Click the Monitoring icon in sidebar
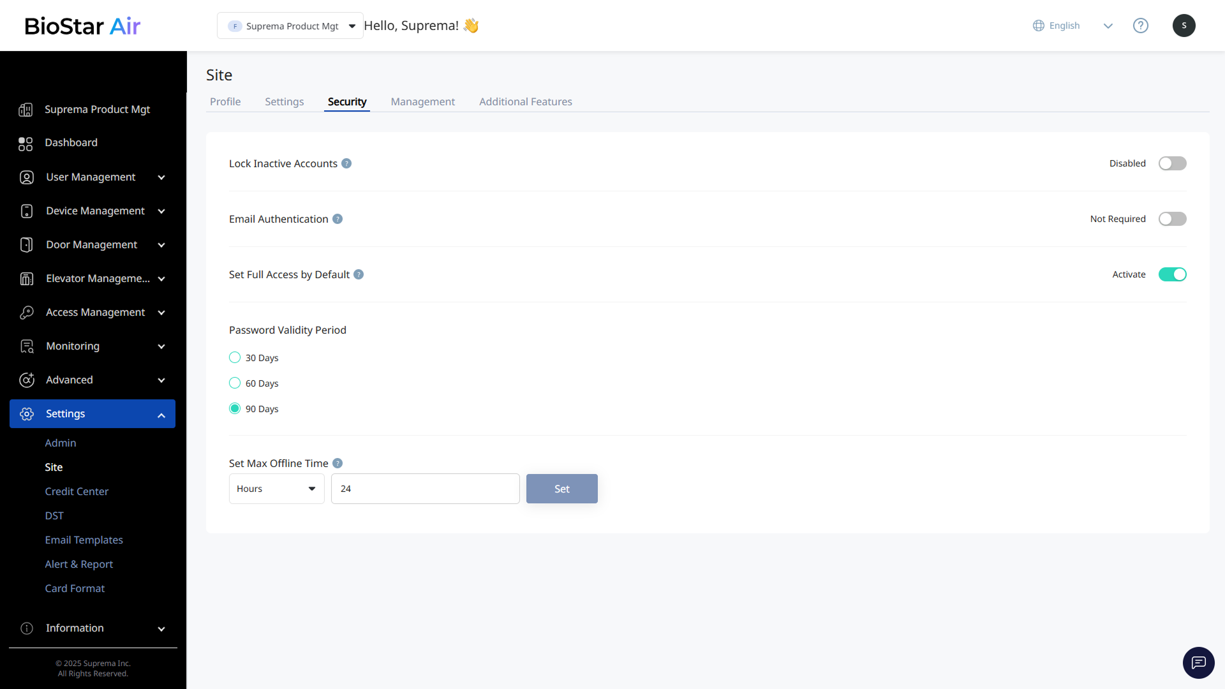1225x689 pixels. tap(26, 346)
